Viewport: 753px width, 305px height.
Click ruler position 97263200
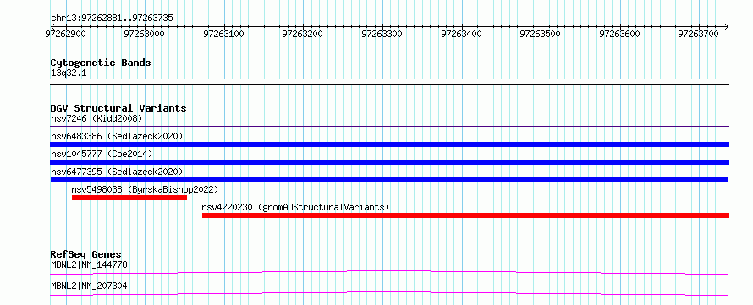pyautogui.click(x=304, y=34)
